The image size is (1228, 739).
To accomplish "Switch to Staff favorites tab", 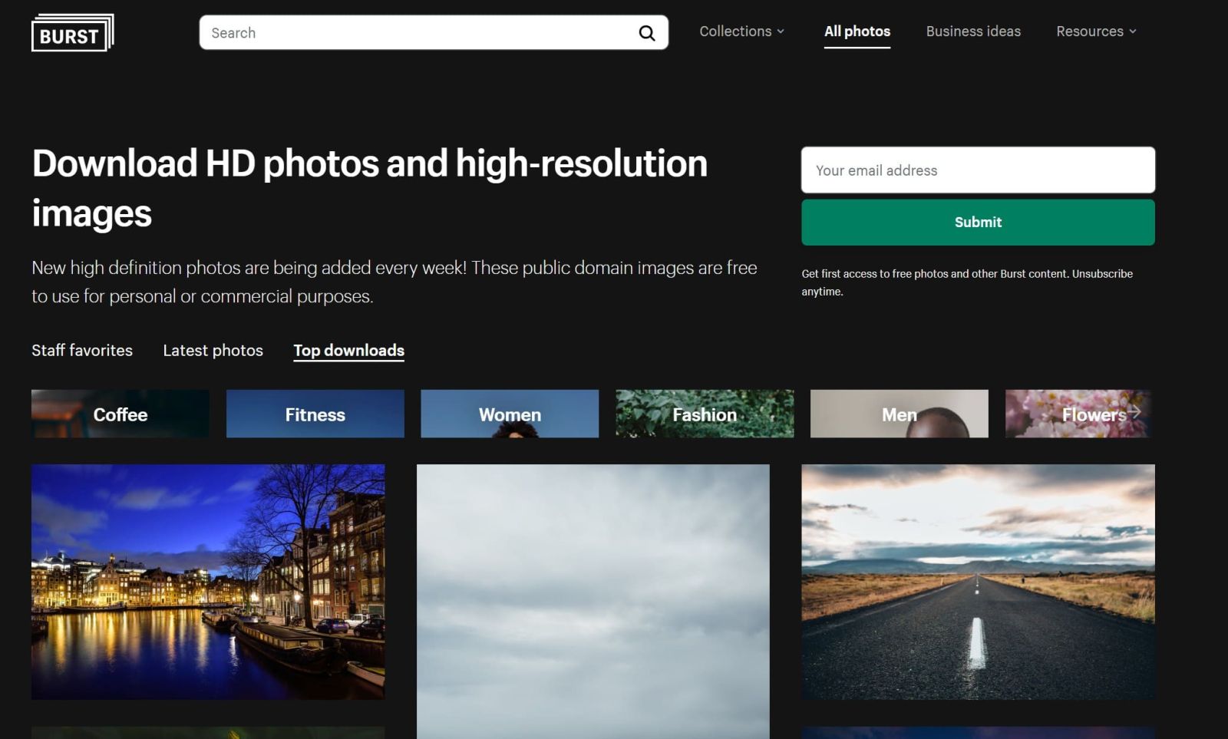I will [x=82, y=351].
